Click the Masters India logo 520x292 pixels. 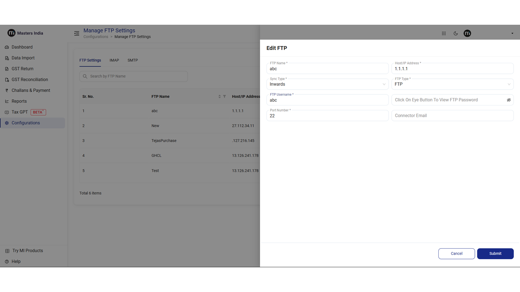(x=11, y=33)
